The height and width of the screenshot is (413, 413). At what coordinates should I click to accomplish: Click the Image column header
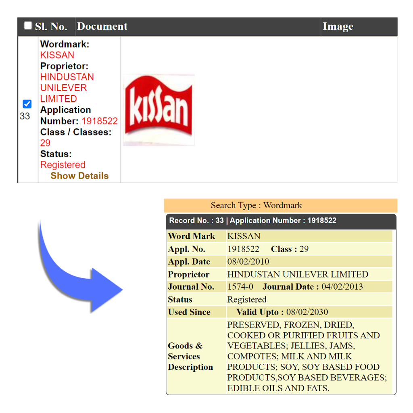point(338,27)
